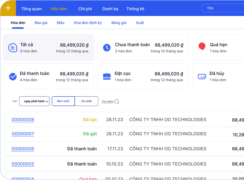Click the red bubble Quá hạn icon

click(x=202, y=47)
